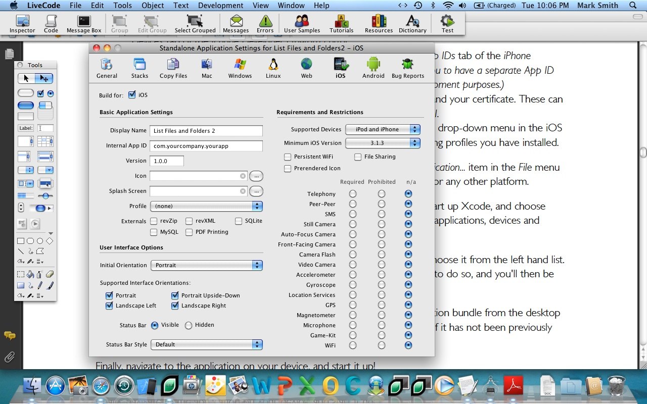Image resolution: width=647 pixels, height=404 pixels.
Task: Open the Inspector from the toolbar
Action: coord(22,23)
